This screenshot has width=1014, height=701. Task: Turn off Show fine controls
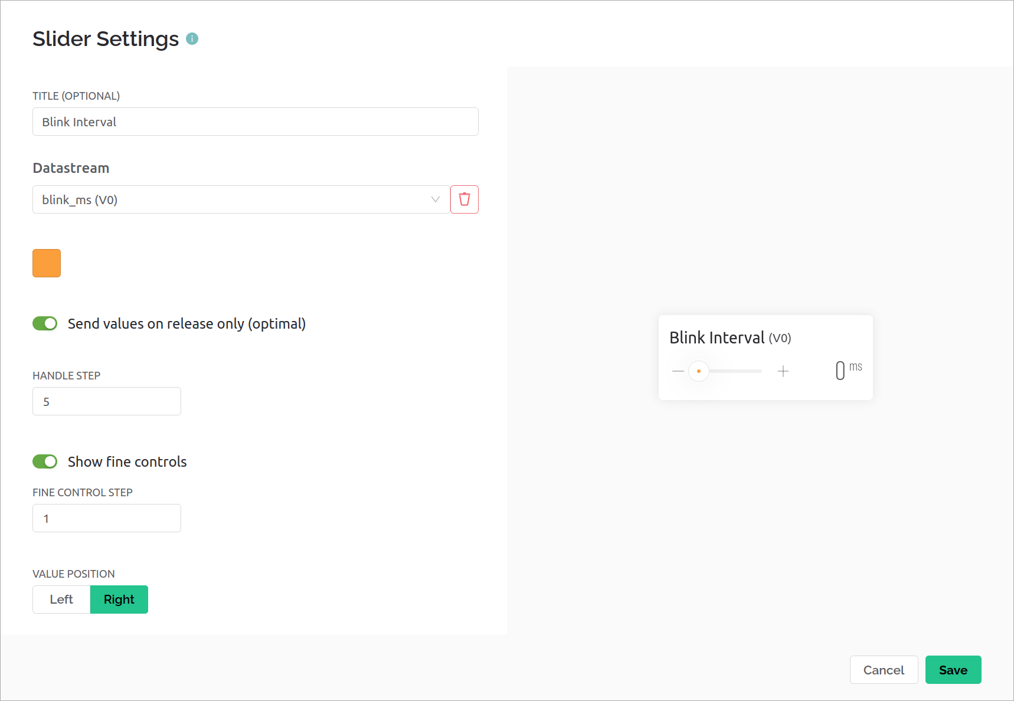[45, 461]
